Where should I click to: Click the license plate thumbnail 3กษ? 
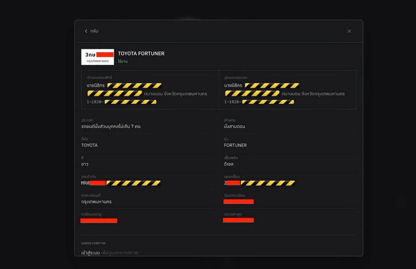click(97, 57)
